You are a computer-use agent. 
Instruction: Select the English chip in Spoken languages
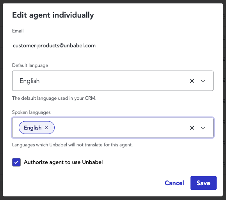click(32, 128)
